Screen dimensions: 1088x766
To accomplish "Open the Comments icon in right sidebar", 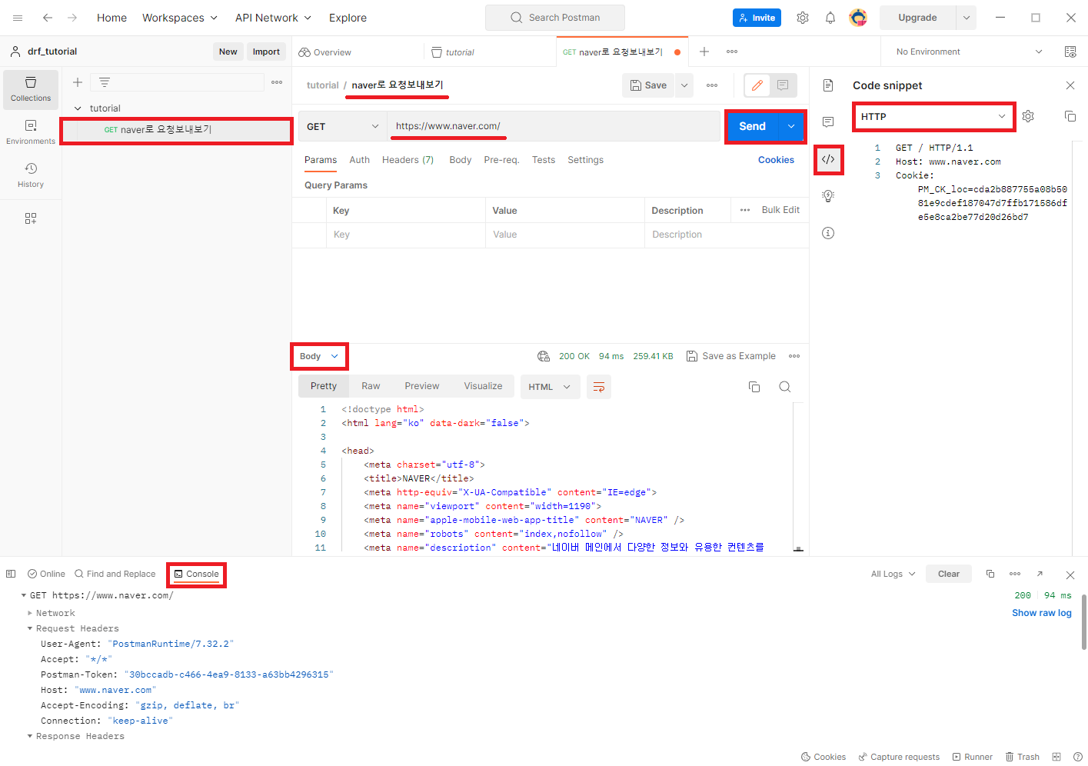I will point(828,122).
